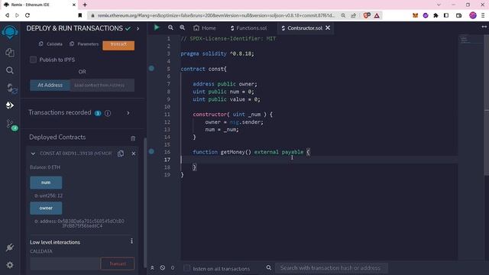The width and height of the screenshot is (489, 275).
Task: Collapse the deployed CONST contract
Action: click(x=33, y=154)
